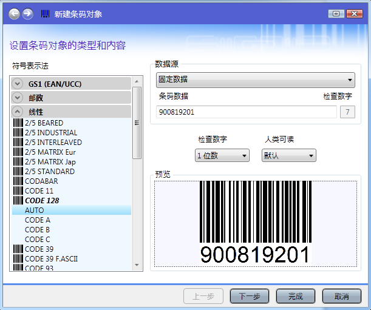Open the 检查数字 '1 位数' dropdown
The image size is (371, 310).
pos(222,155)
